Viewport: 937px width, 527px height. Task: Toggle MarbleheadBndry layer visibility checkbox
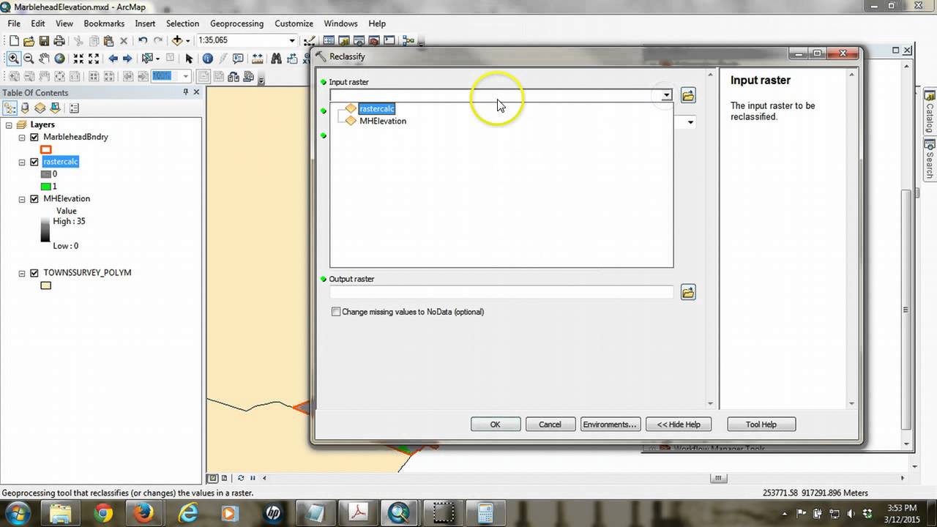[34, 137]
